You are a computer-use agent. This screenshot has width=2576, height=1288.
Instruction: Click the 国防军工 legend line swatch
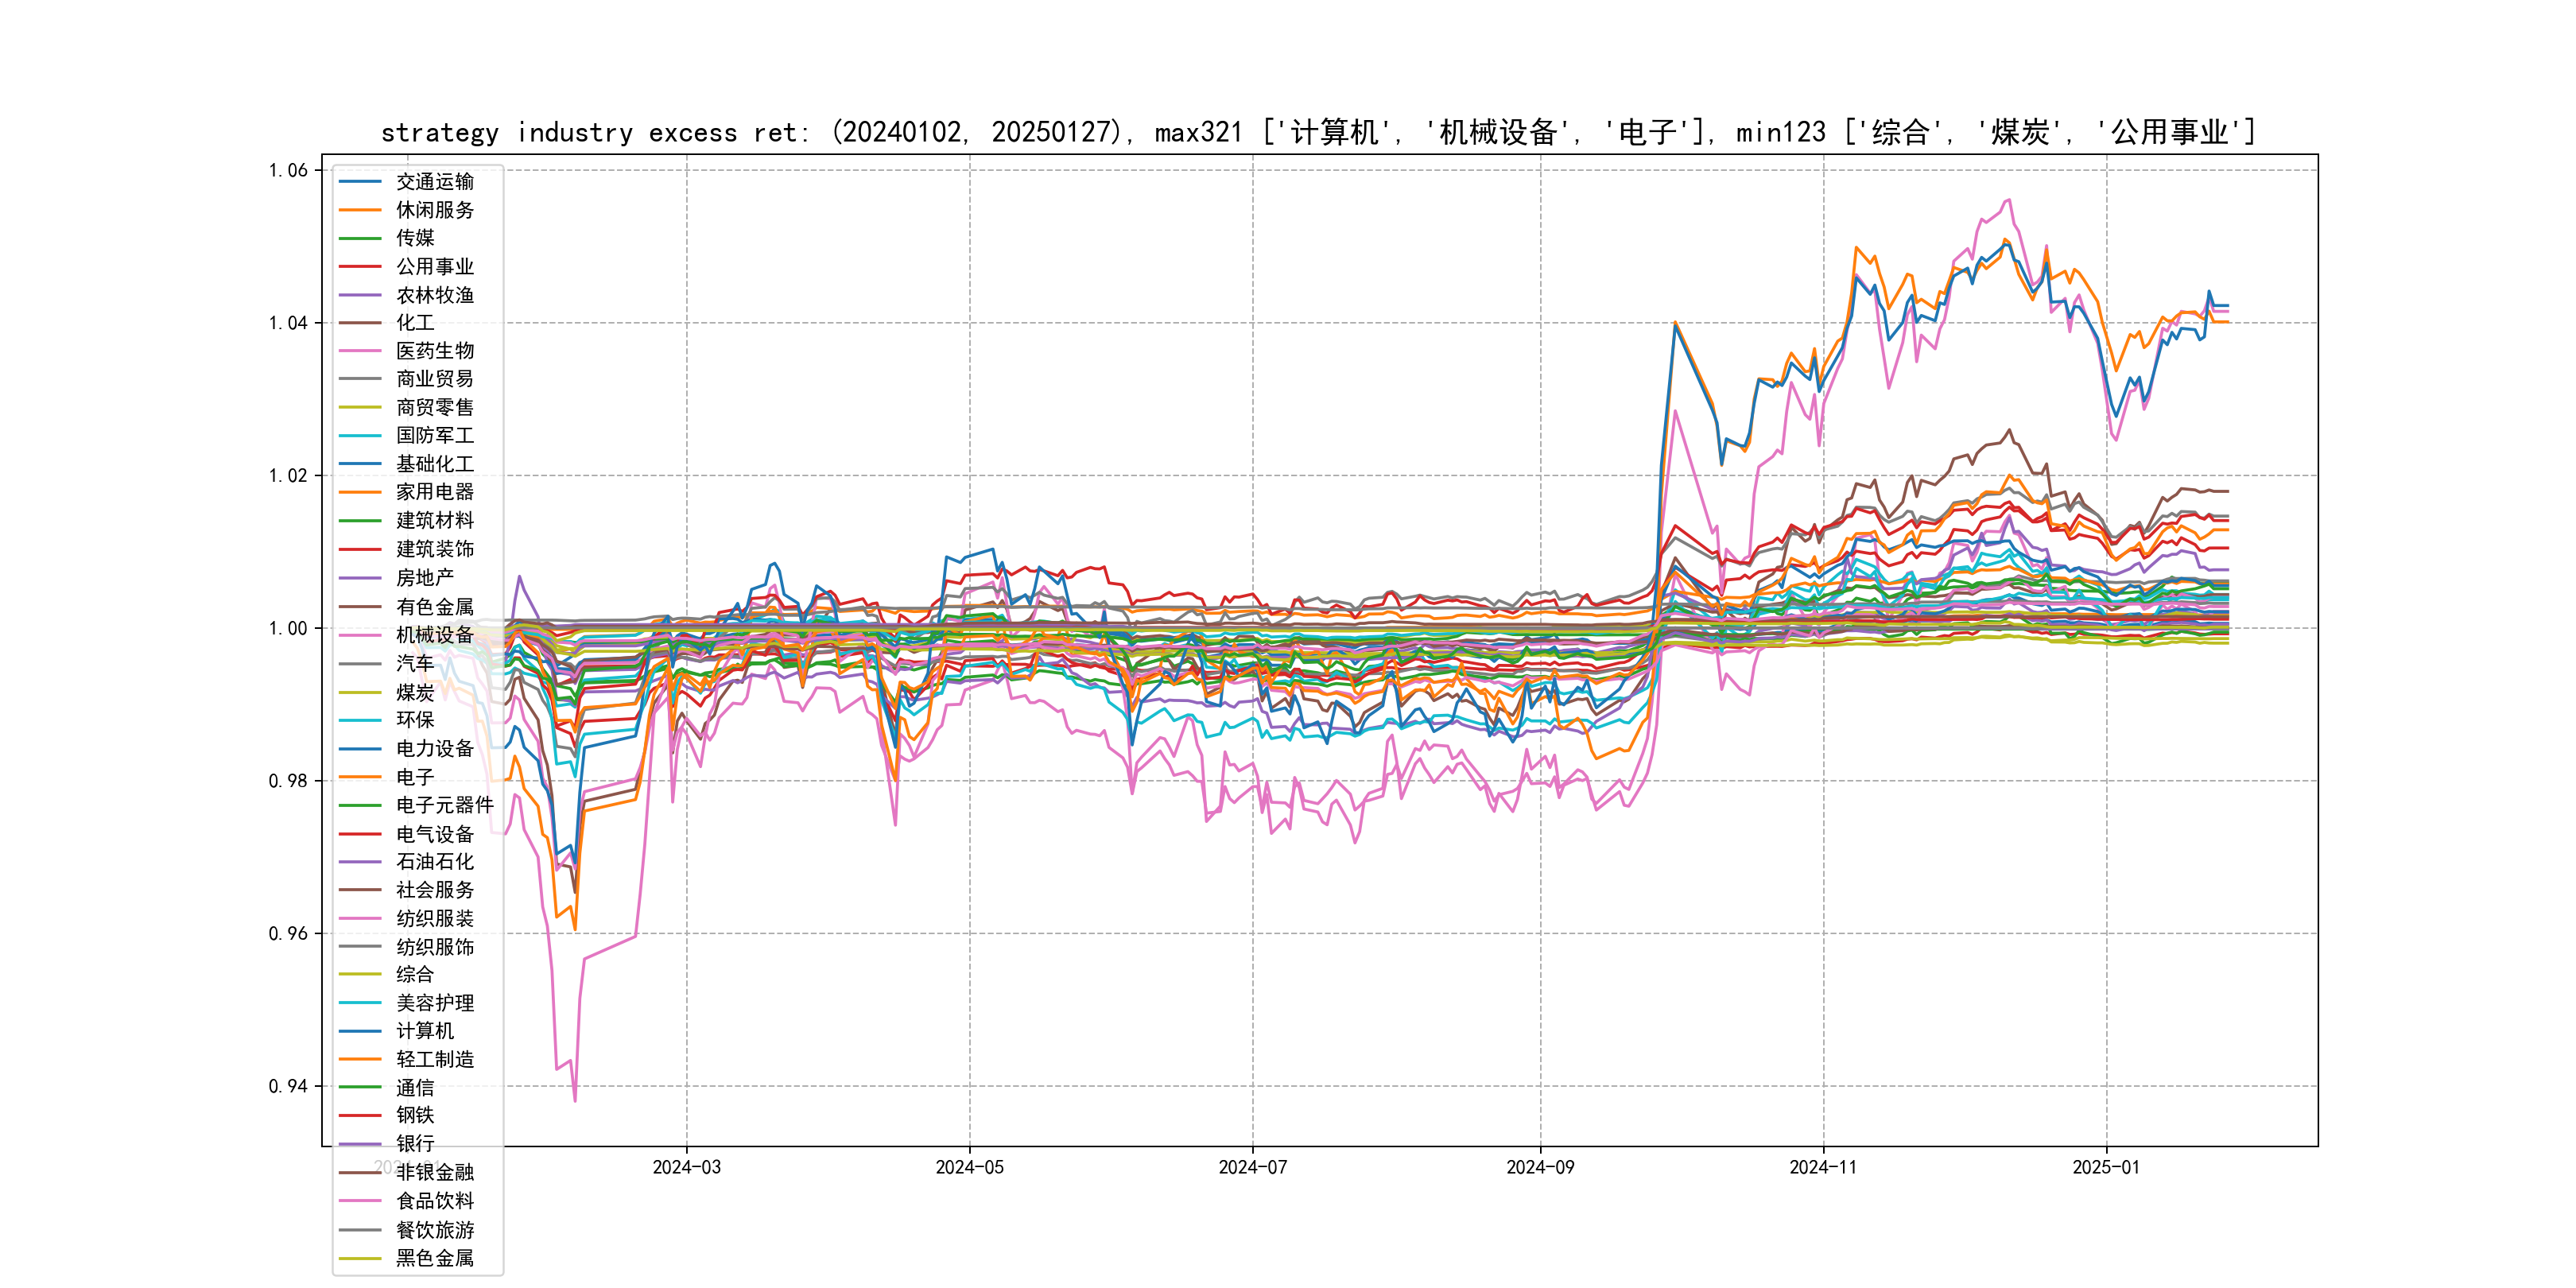[360, 436]
